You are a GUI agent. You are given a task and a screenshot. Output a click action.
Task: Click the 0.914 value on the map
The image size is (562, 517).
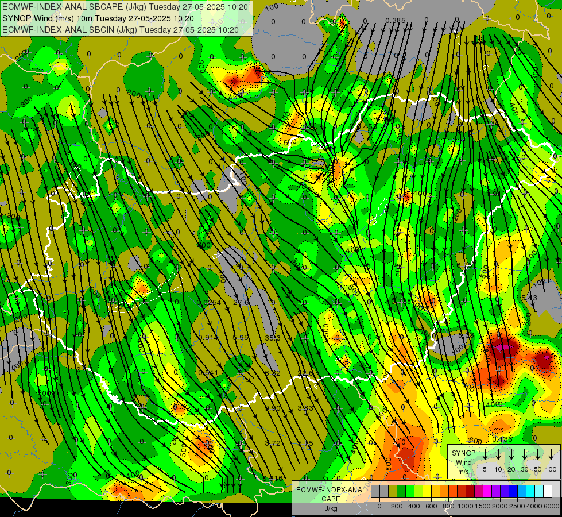[208, 338]
